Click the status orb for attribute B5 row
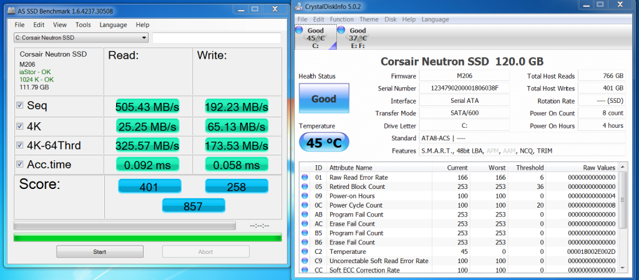The image size is (639, 280). point(305,233)
